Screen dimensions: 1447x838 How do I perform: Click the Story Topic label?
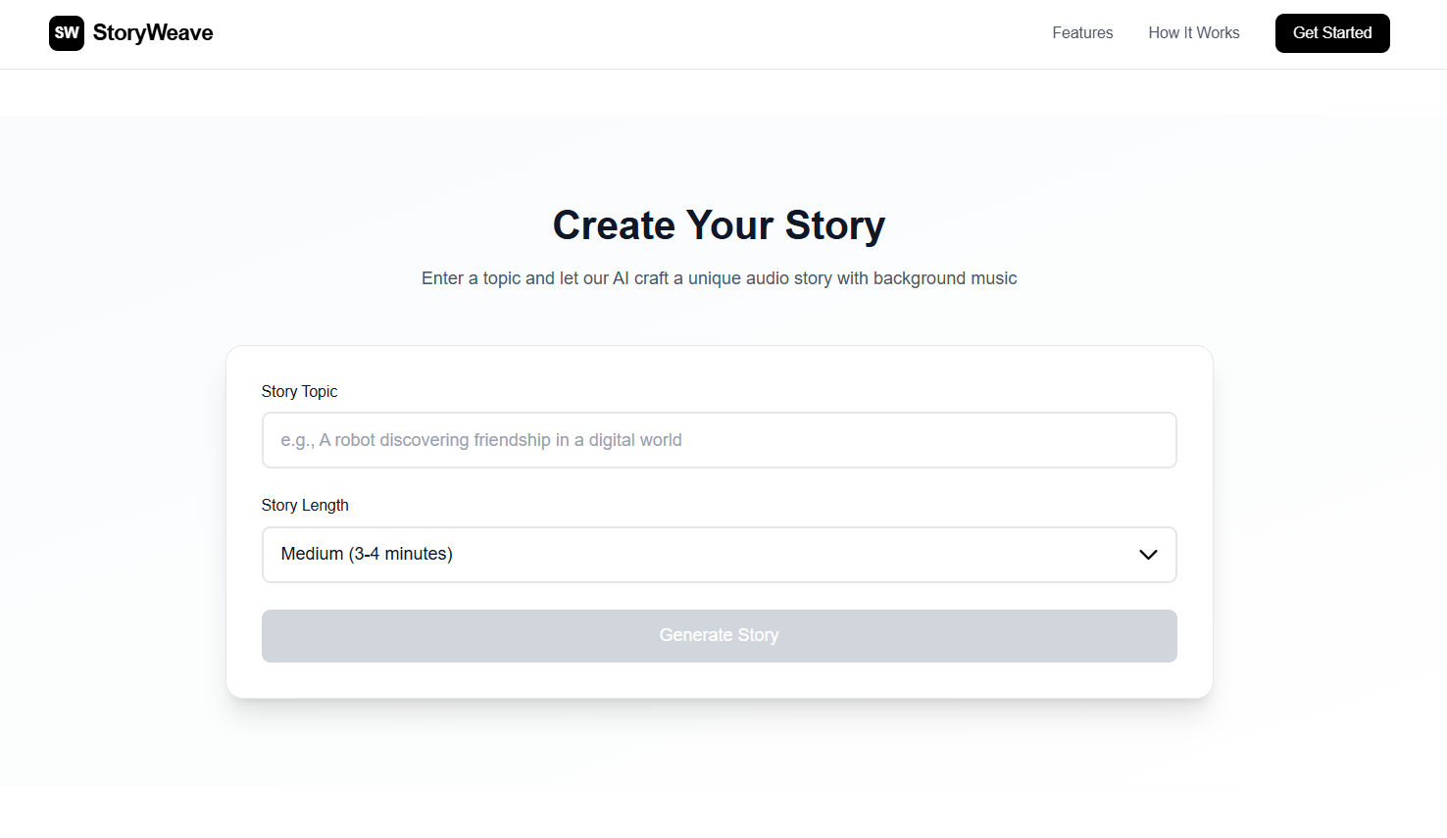(299, 391)
